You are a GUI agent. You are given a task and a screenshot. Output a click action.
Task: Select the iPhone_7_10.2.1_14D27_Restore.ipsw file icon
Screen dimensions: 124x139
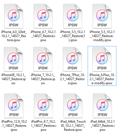point(43,59)
